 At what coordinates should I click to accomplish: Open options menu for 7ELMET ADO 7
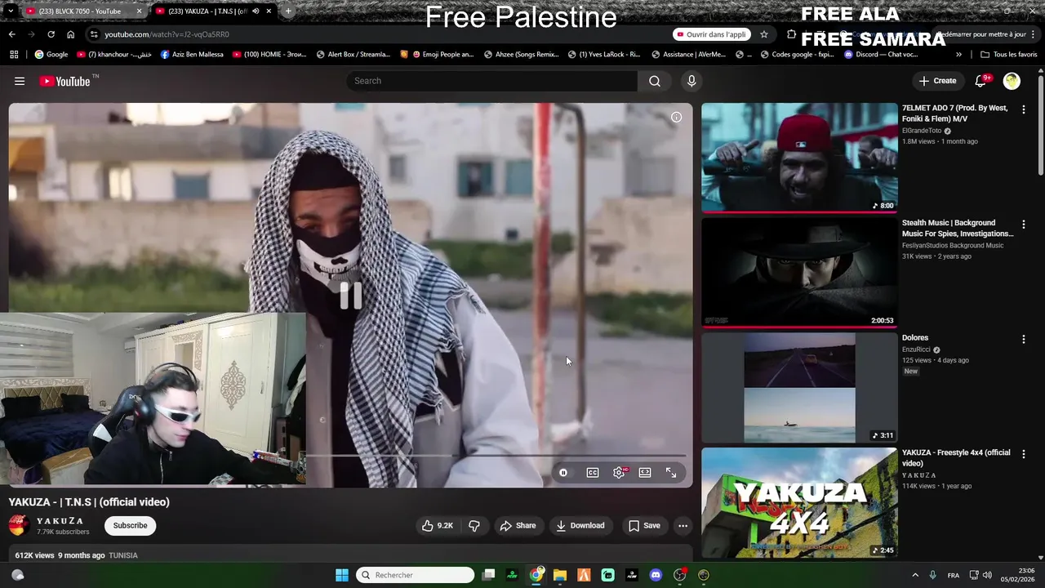tap(1024, 109)
